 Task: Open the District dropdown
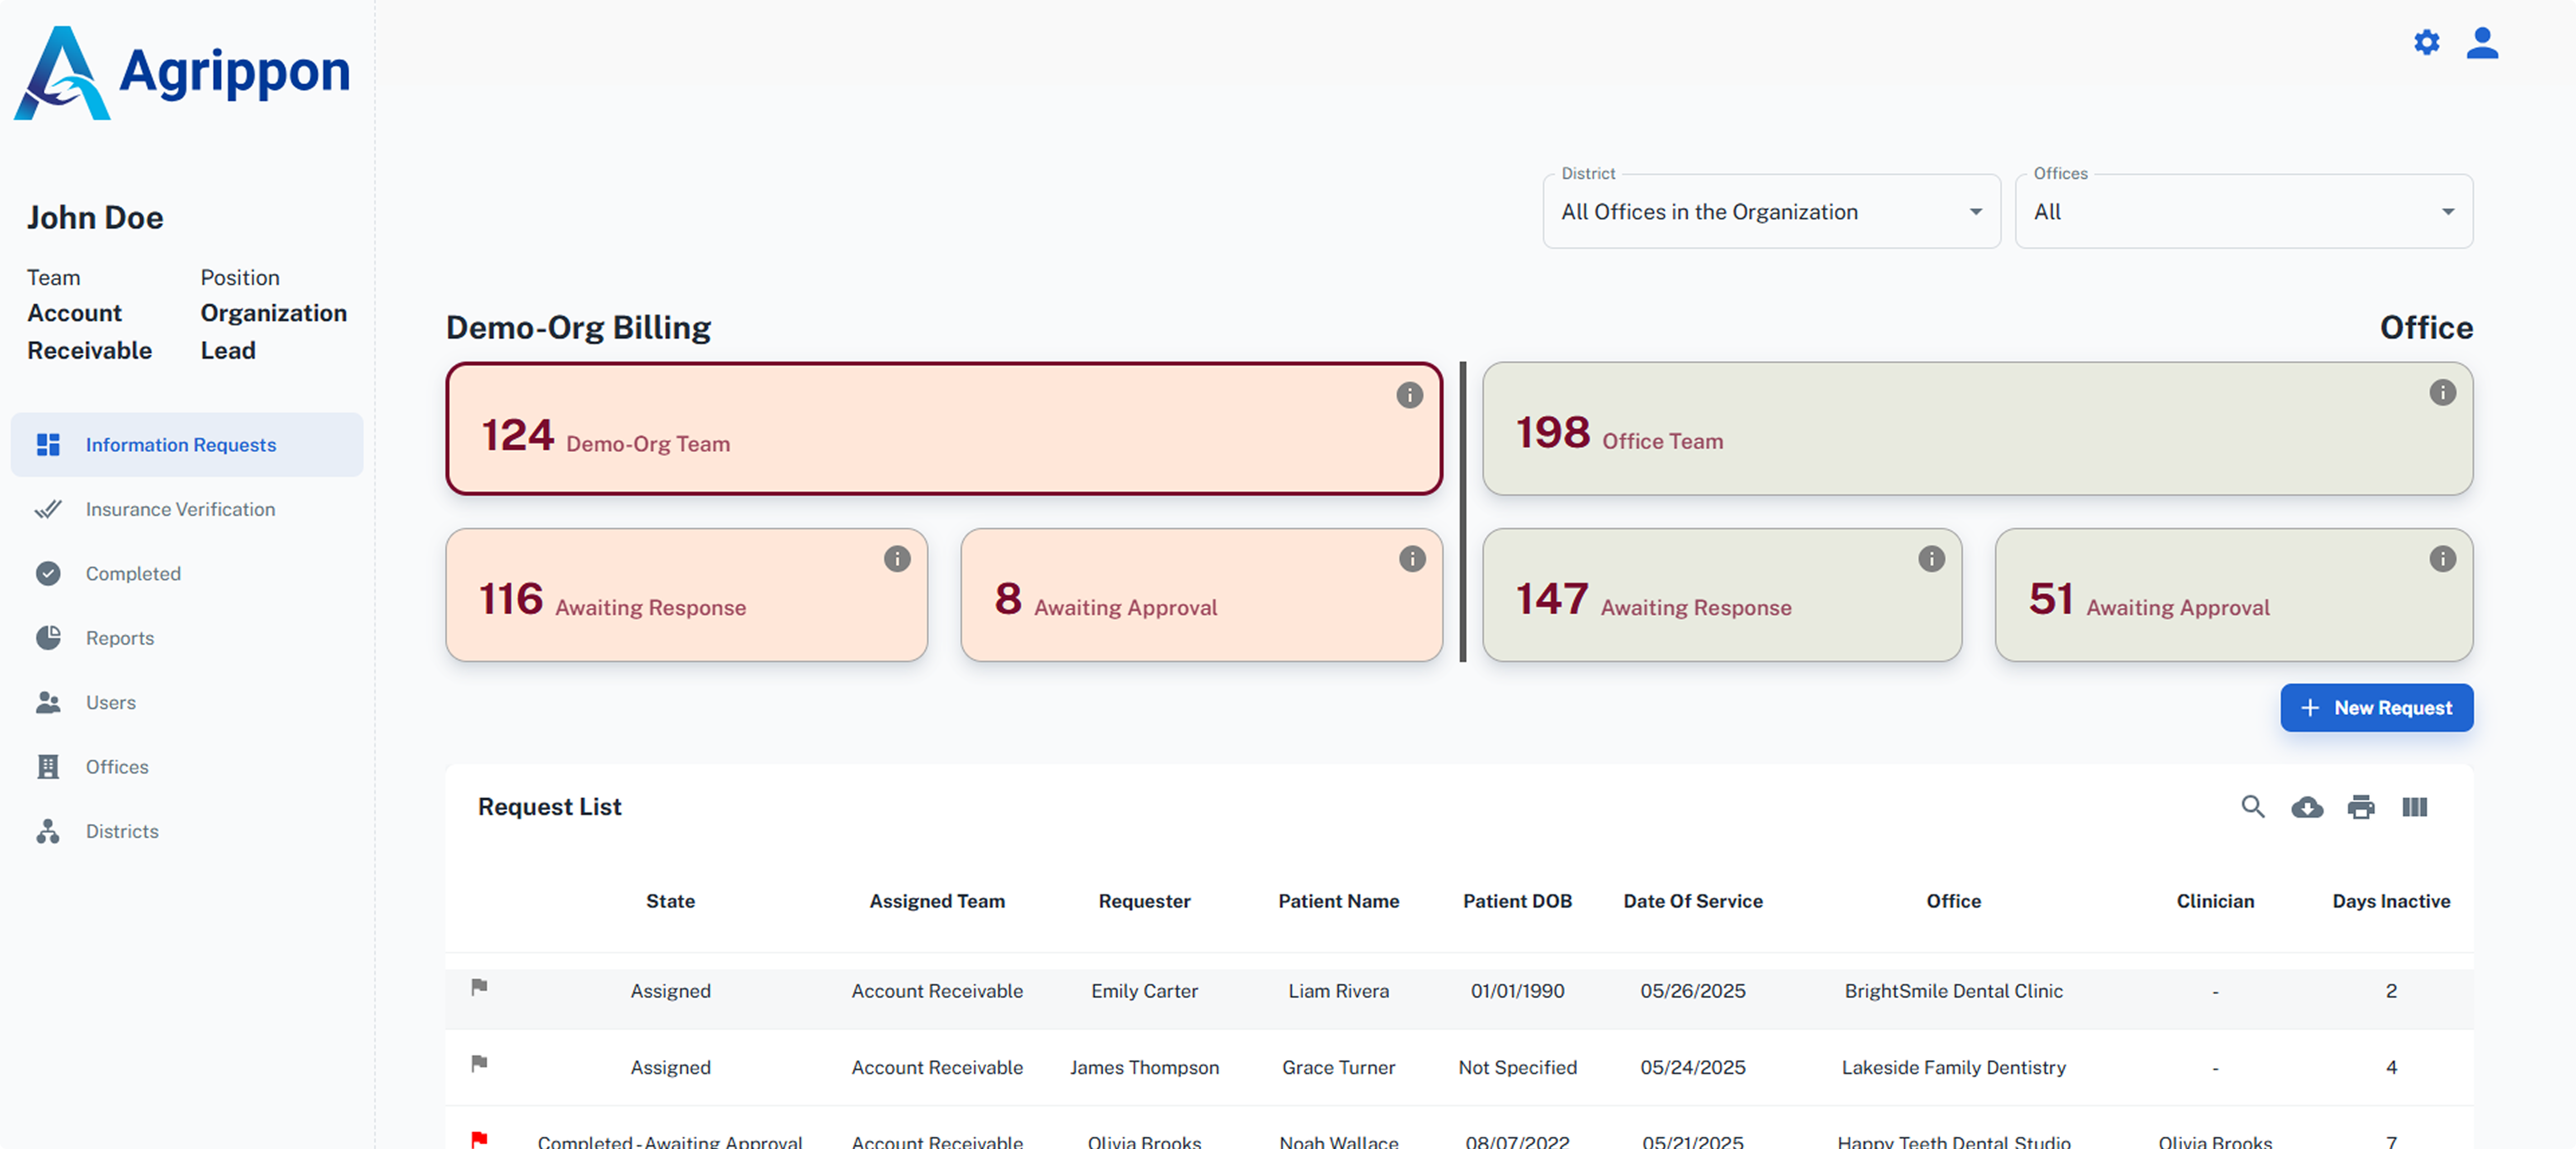click(1771, 211)
